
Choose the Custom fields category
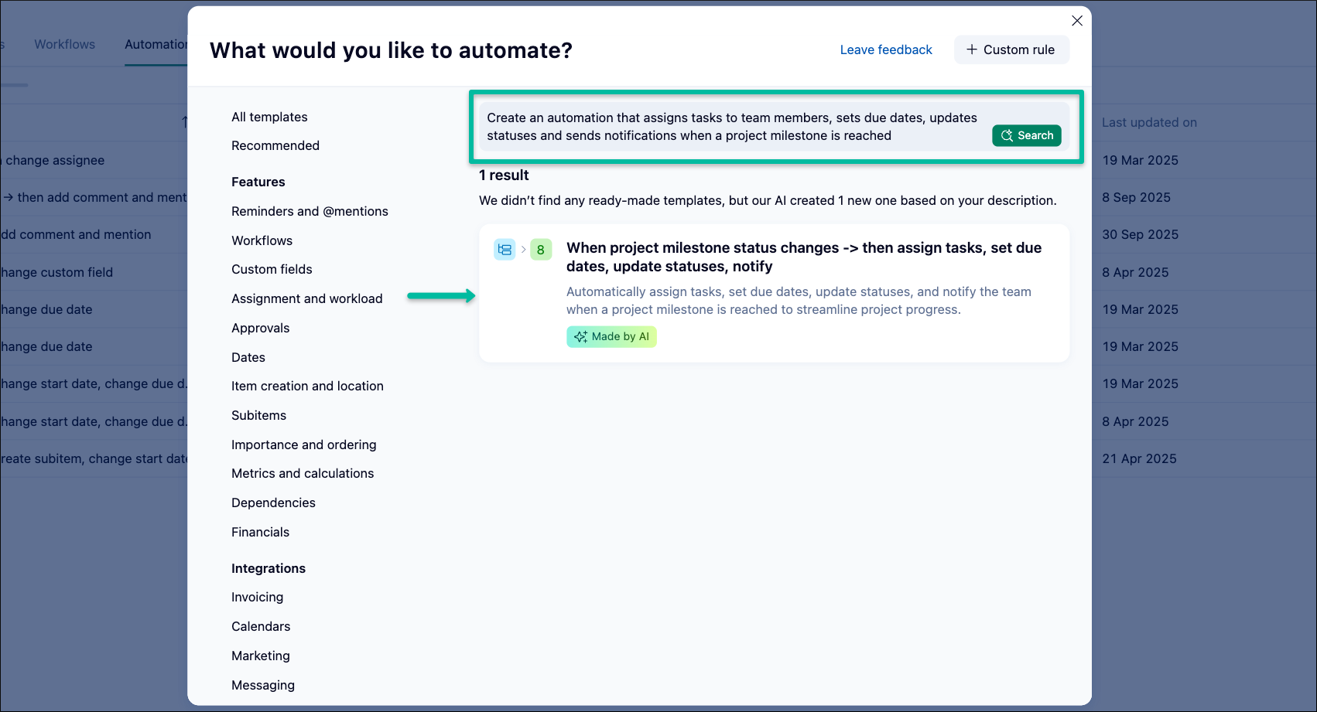click(x=272, y=270)
